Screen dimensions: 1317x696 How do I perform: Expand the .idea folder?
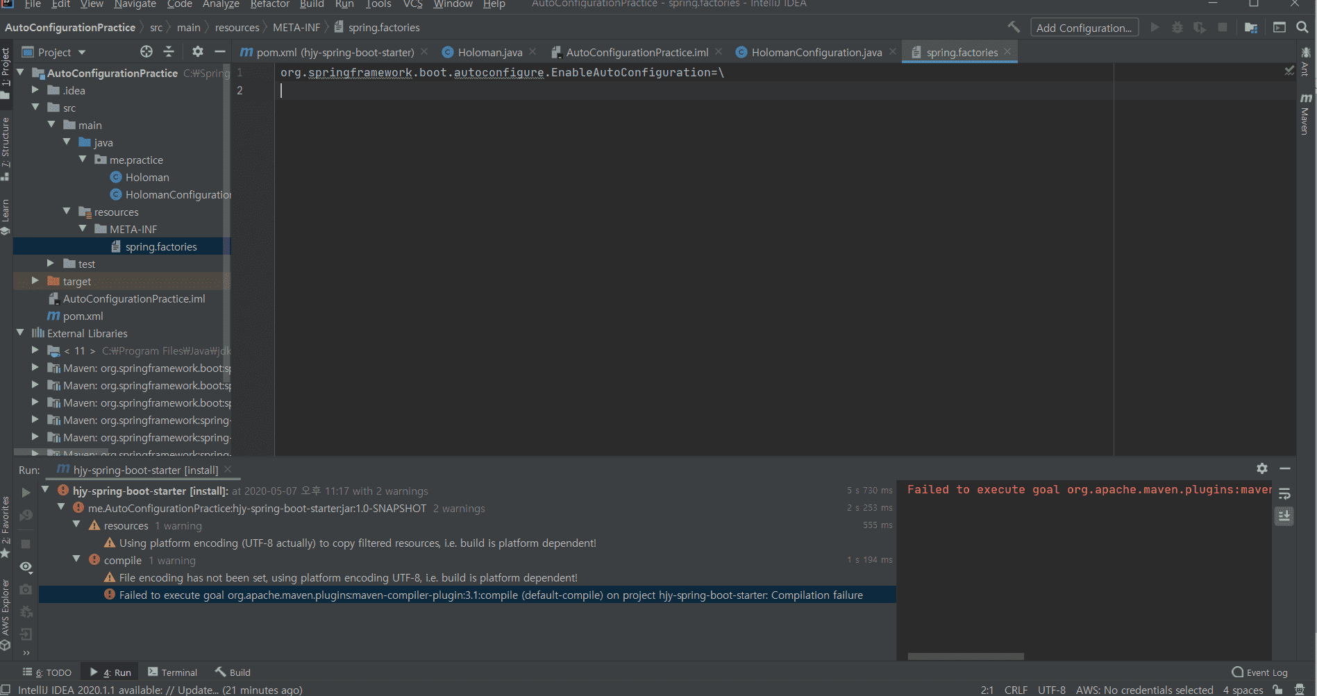point(35,90)
